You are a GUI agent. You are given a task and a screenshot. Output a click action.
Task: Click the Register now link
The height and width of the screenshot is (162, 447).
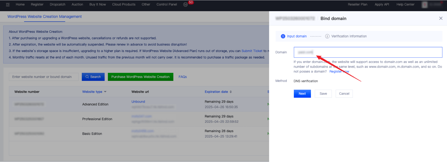click(x=339, y=72)
